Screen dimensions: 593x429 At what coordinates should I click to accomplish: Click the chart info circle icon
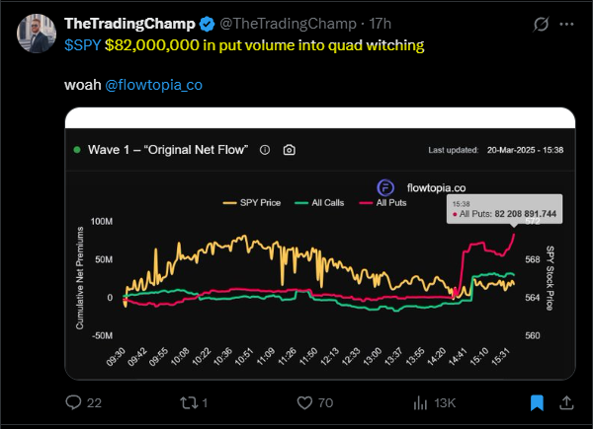point(265,150)
